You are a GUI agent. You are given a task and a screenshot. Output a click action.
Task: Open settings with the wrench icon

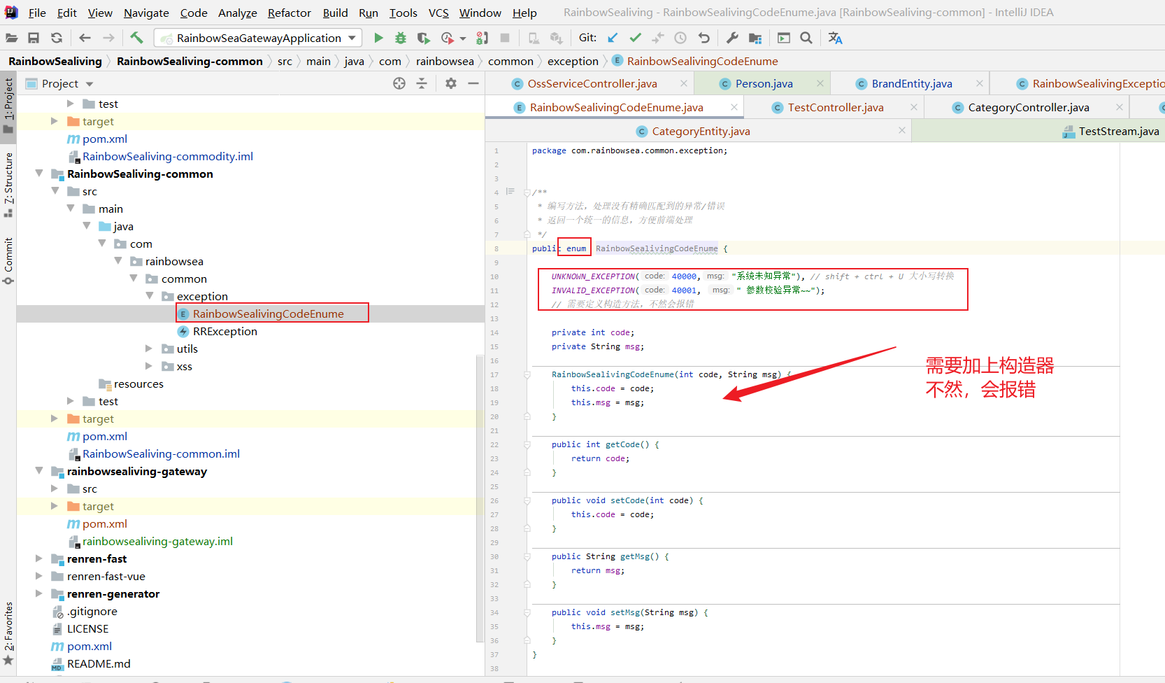point(732,38)
